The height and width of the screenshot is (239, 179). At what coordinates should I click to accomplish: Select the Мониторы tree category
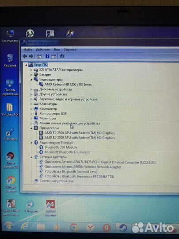[x=48, y=118]
